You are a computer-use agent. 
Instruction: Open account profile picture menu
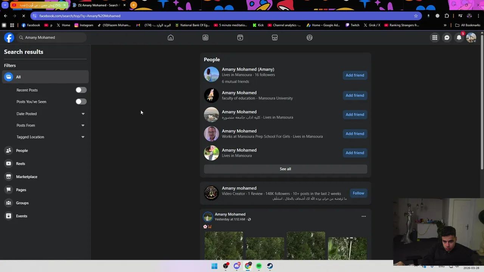click(x=471, y=37)
